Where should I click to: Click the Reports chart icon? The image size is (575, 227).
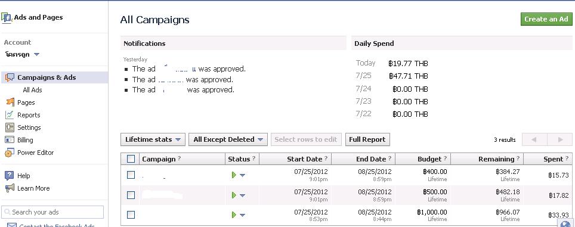(x=10, y=115)
